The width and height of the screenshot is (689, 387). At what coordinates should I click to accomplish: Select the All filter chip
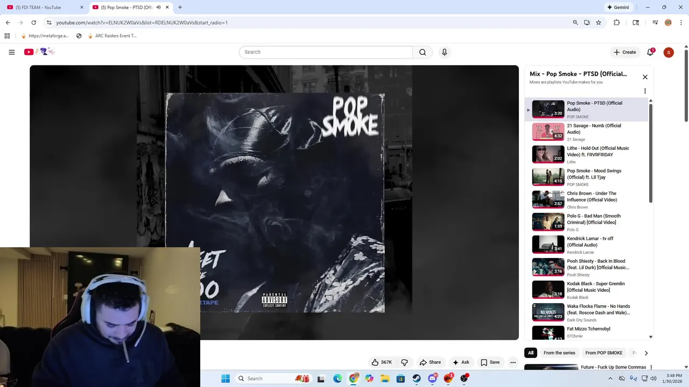click(x=531, y=353)
